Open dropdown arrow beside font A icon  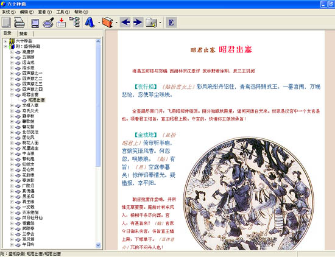[99, 23]
